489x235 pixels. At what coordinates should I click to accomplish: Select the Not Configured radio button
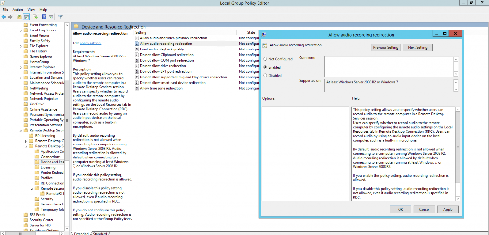click(x=265, y=59)
